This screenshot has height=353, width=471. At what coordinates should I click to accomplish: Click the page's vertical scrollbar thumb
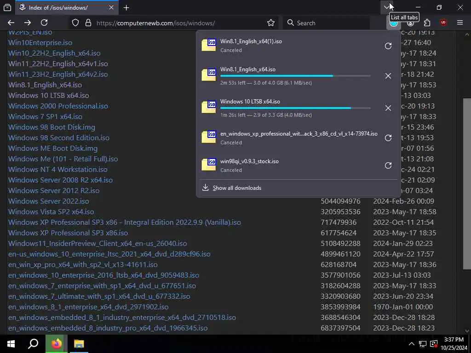pos(467,184)
